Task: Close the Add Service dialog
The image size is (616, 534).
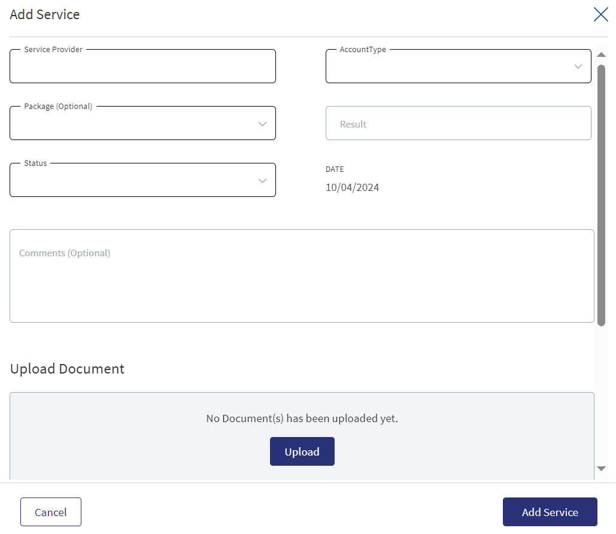Action: pyautogui.click(x=600, y=14)
